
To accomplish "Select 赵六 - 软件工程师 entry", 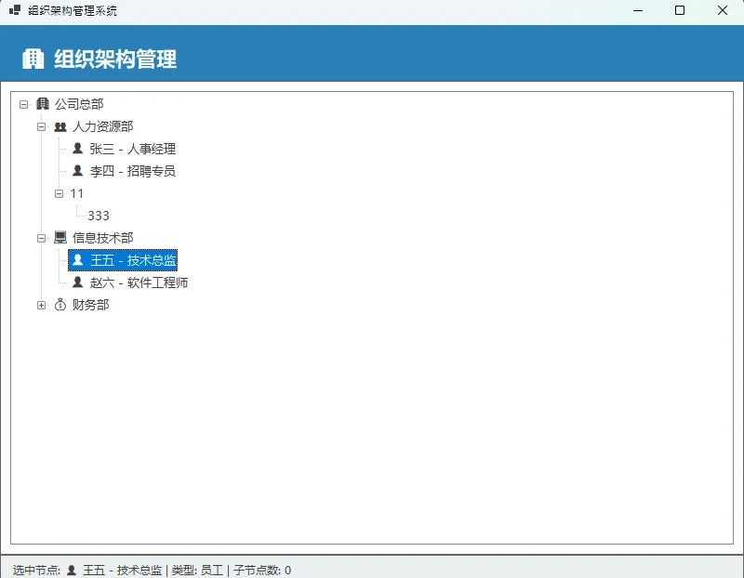I will pyautogui.click(x=139, y=282).
